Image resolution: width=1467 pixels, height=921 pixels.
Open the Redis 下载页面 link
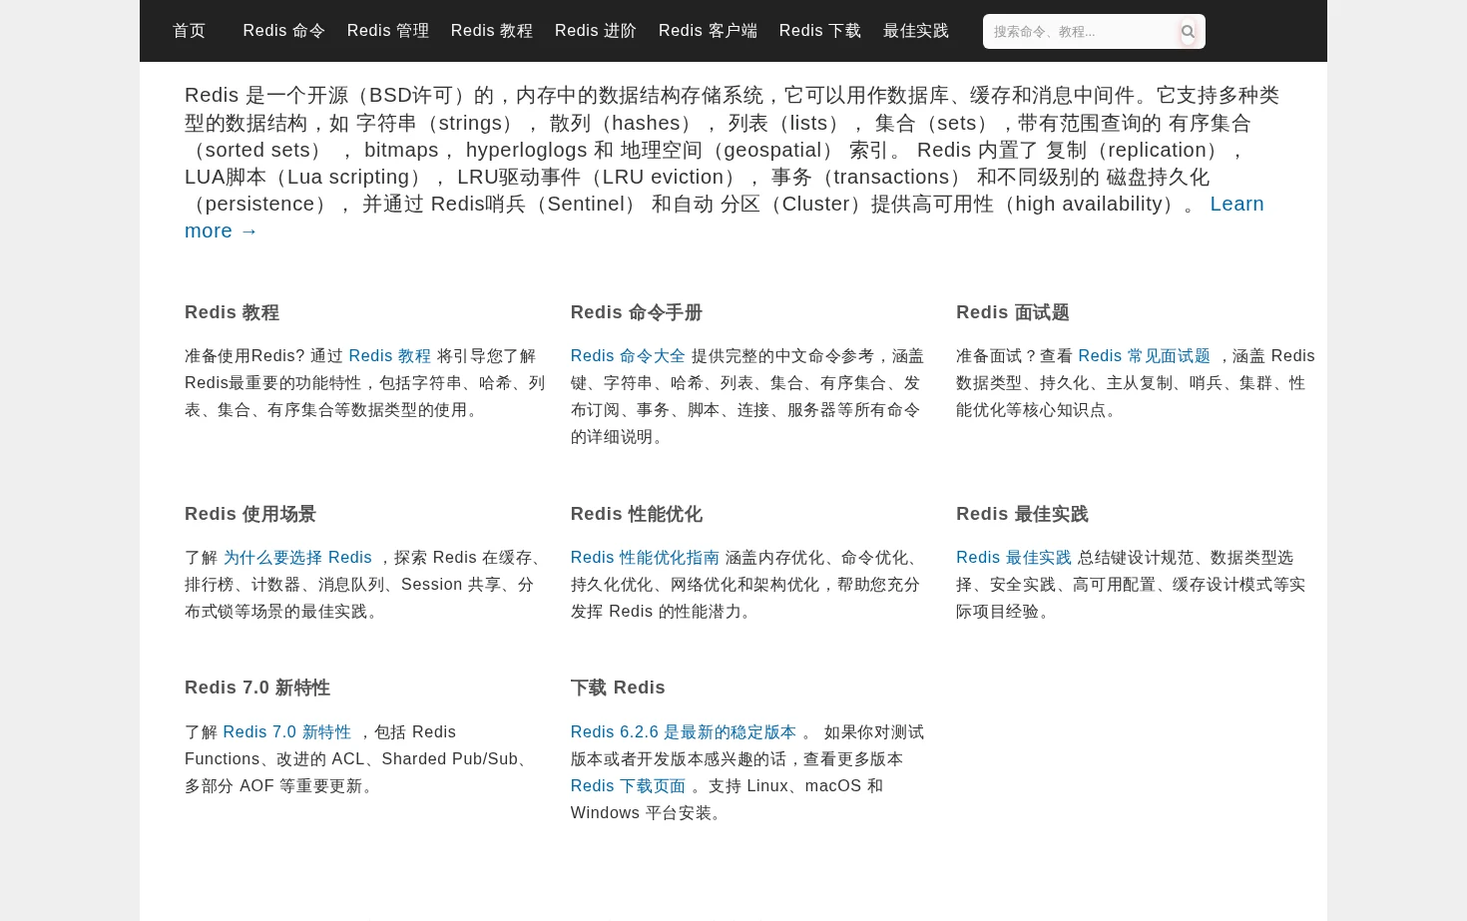[629, 786]
